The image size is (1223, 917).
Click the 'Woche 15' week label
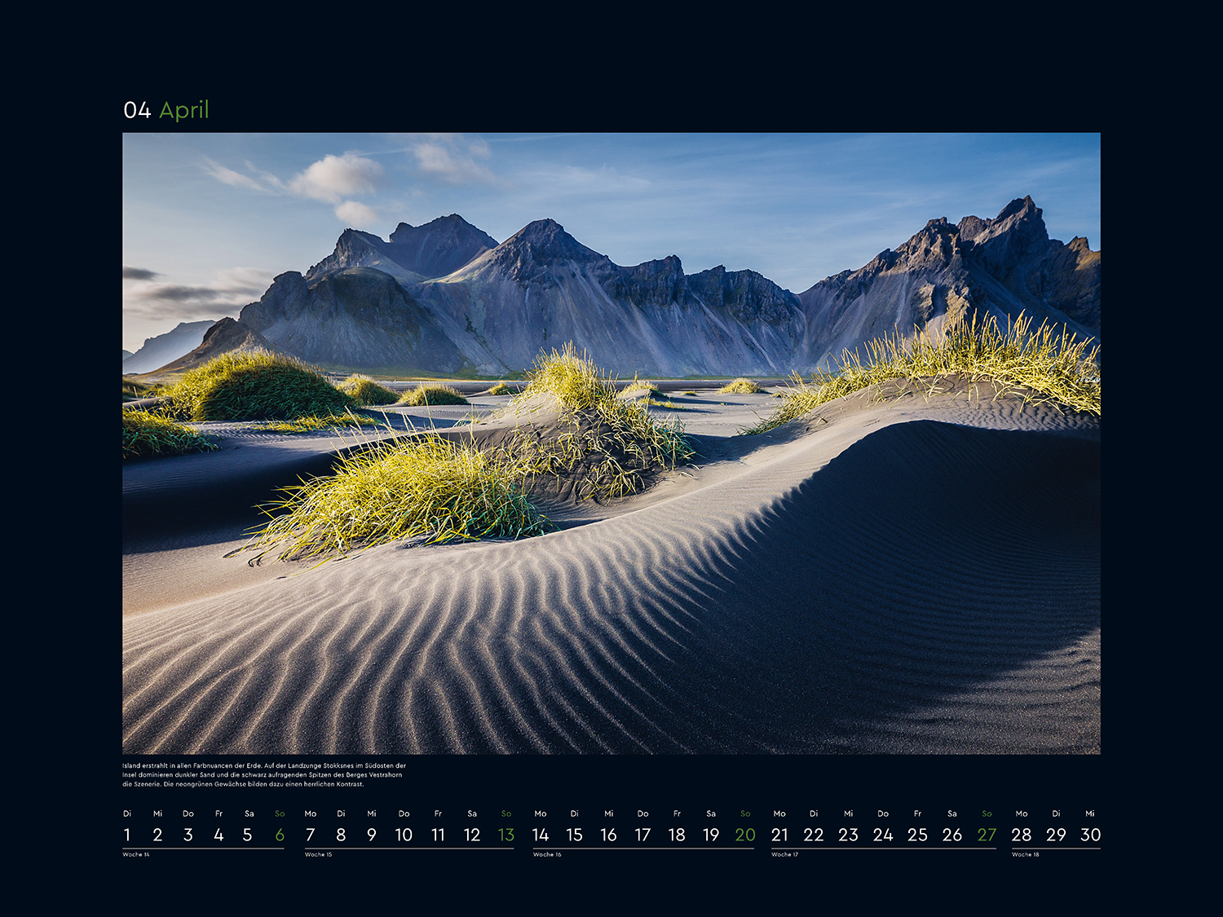[x=319, y=855]
